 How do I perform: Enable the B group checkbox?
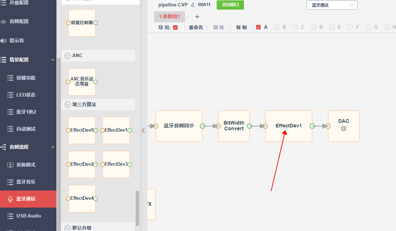pyautogui.click(x=277, y=27)
